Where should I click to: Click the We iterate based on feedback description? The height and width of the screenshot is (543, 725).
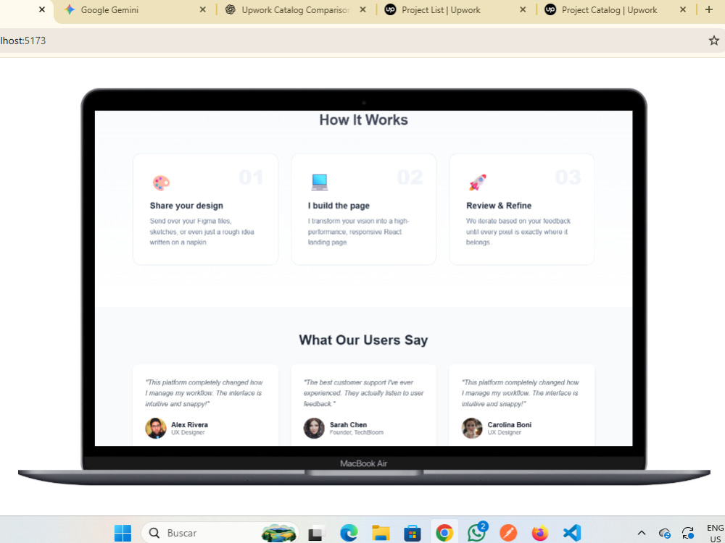[518, 232]
